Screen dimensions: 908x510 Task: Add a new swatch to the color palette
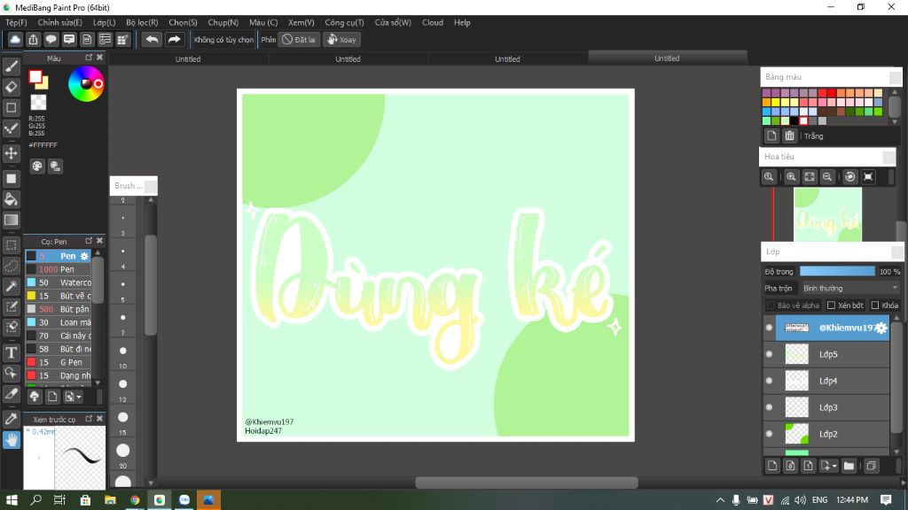[771, 135]
